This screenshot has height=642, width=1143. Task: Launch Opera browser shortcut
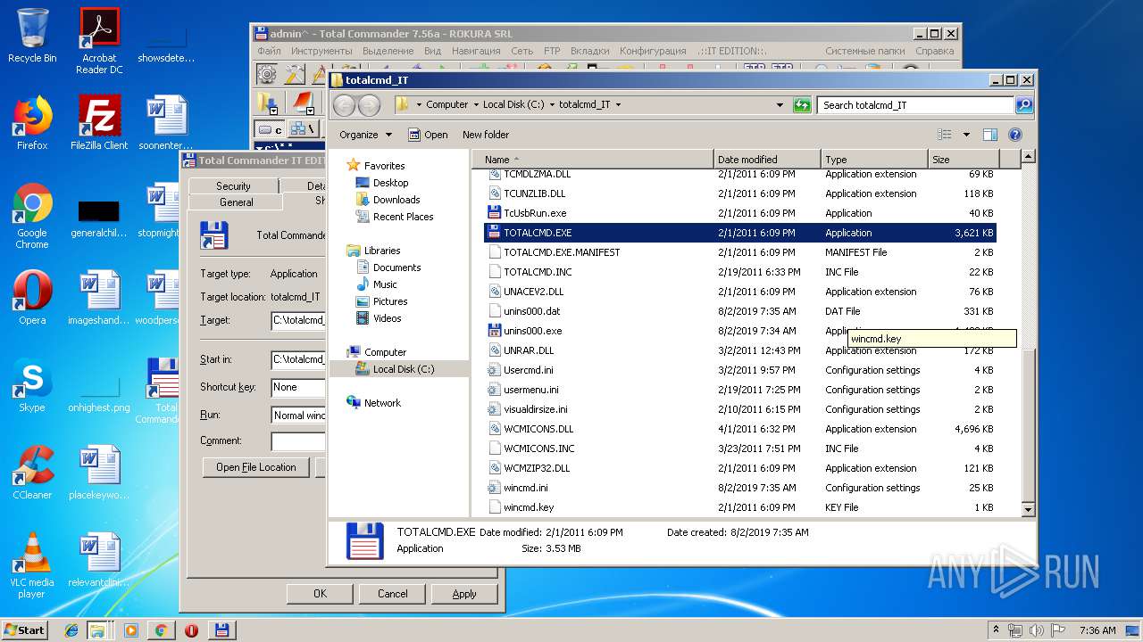32,298
